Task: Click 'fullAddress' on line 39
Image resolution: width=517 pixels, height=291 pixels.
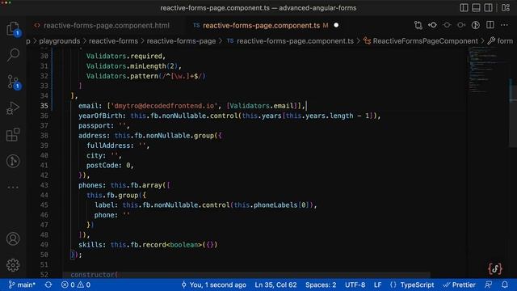Action: click(x=108, y=145)
